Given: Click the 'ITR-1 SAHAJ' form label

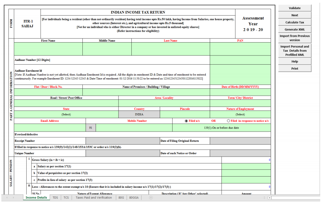Looking at the screenshot, I should 27,24.
